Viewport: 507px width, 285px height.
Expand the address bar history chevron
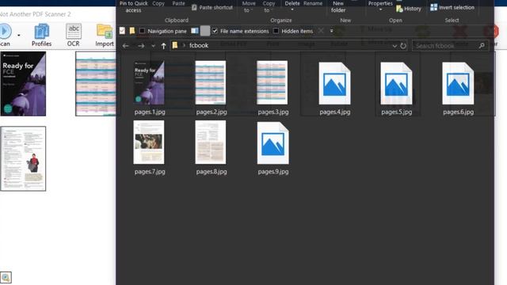[395, 46]
